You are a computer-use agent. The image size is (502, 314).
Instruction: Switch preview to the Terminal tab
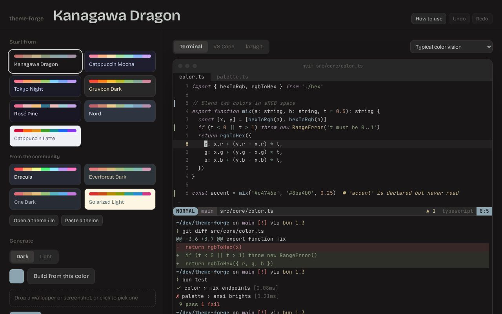[x=191, y=47]
